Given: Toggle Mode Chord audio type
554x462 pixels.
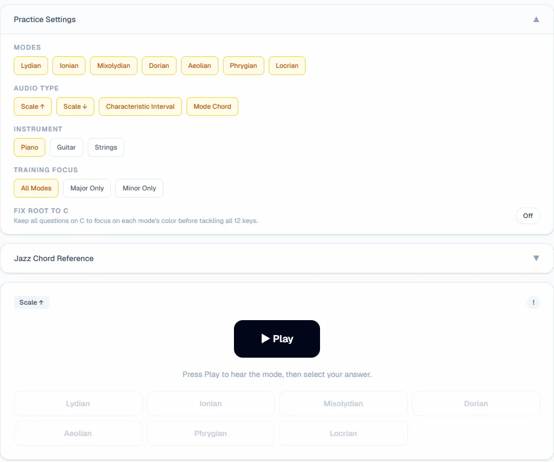Looking at the screenshot, I should coord(212,107).
